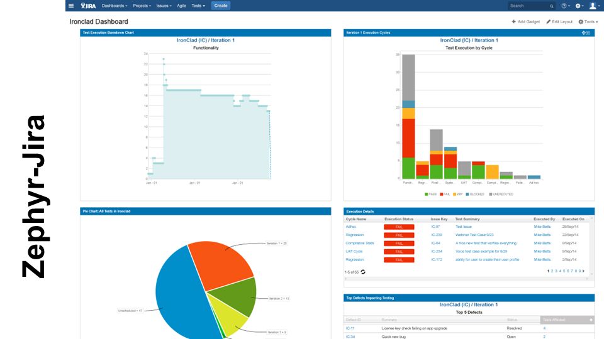Open the Issues dropdown menu
This screenshot has width=604, height=339.
click(x=164, y=6)
